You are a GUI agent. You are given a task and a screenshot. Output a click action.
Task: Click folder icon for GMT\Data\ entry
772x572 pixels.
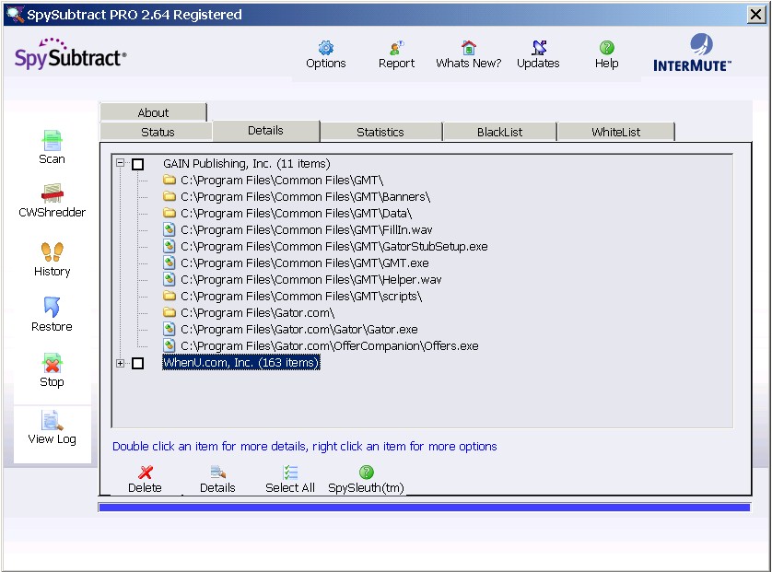click(170, 213)
